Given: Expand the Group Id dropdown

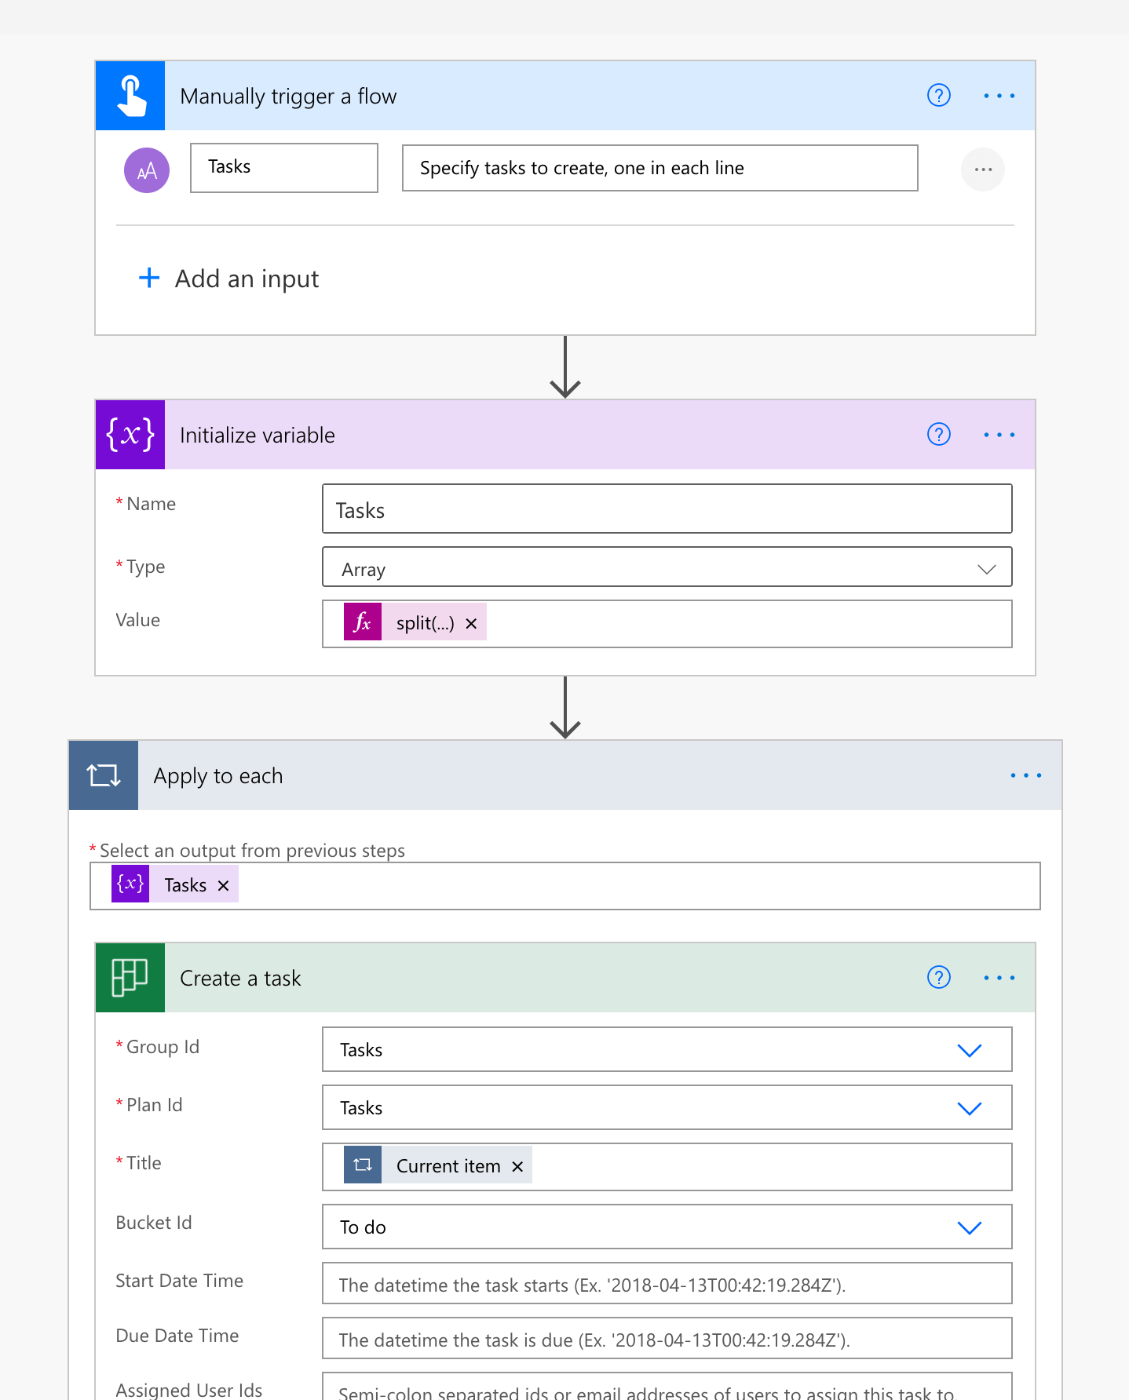Looking at the screenshot, I should (x=969, y=1050).
